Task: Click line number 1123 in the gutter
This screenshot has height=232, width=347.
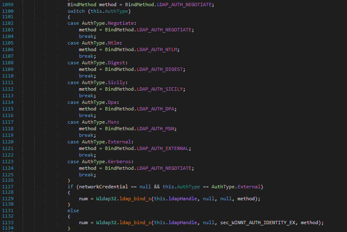Action: [x=8, y=162]
